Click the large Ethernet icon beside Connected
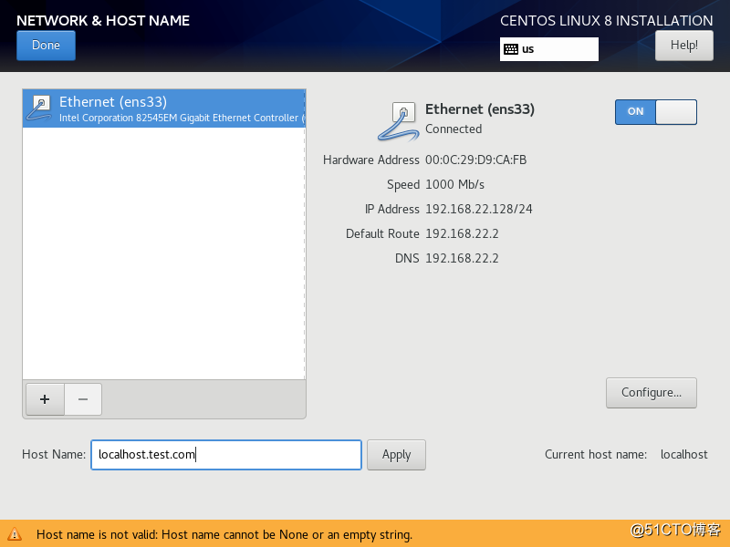Viewport: 730px width, 547px height. tap(398, 121)
